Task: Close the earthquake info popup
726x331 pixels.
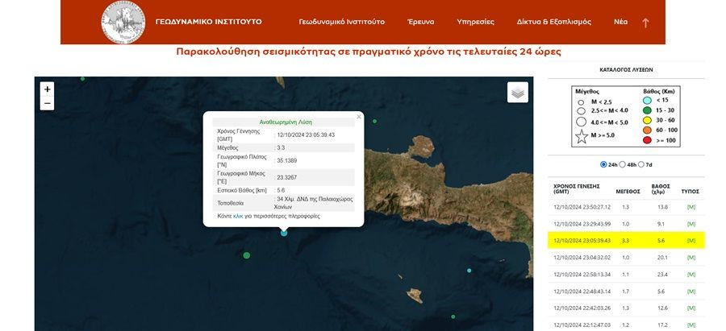Action: point(359,116)
